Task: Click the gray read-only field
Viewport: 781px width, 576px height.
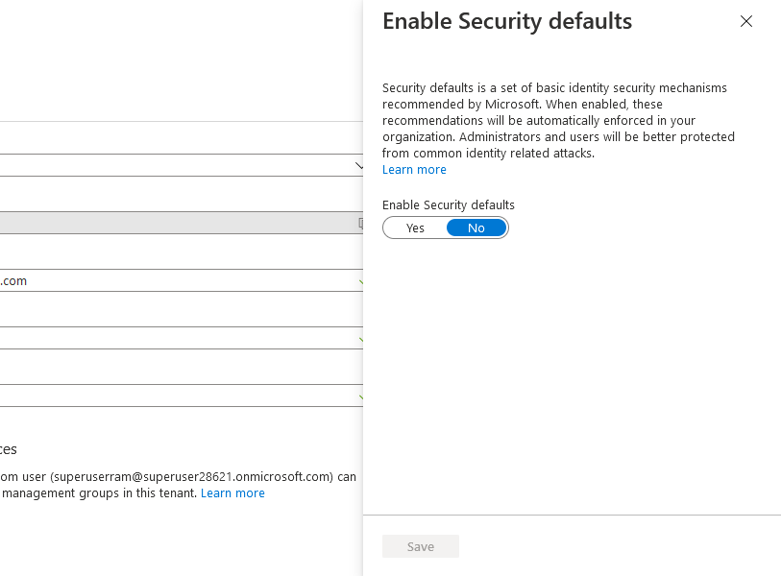Action: 182,223
